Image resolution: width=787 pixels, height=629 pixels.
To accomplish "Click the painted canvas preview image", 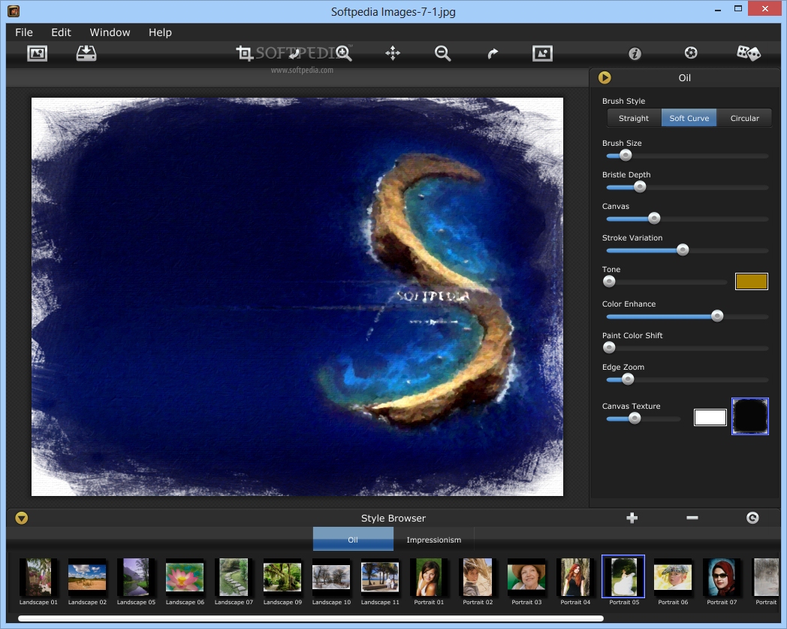I will 297,296.
